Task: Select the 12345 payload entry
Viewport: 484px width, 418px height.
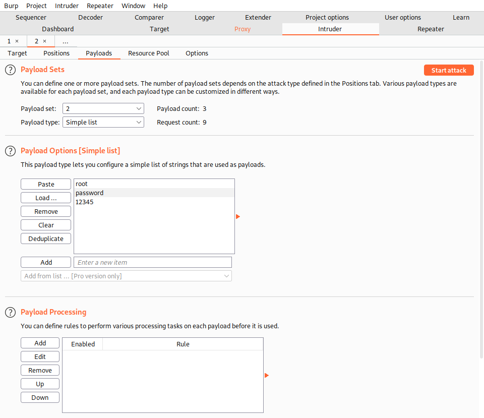Action: pyautogui.click(x=85, y=202)
